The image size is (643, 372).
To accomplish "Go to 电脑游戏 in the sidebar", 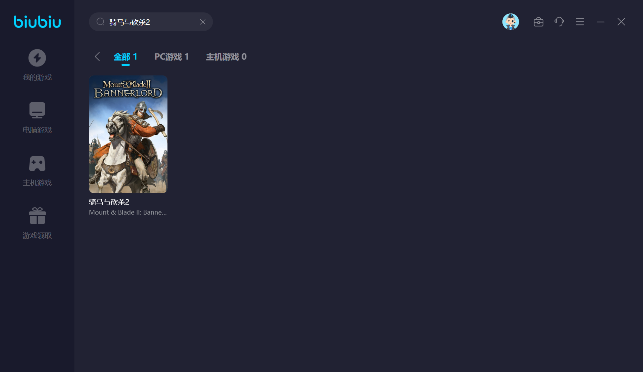I will (37, 117).
